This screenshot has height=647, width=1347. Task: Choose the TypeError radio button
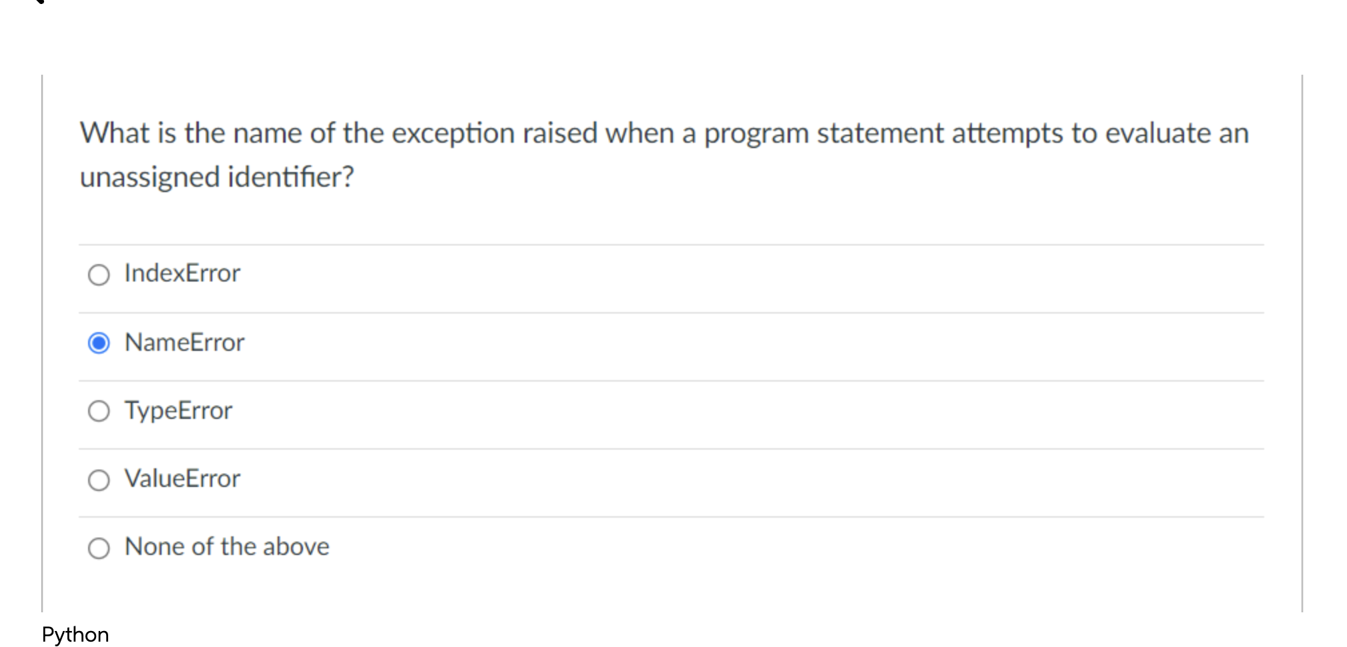99,411
